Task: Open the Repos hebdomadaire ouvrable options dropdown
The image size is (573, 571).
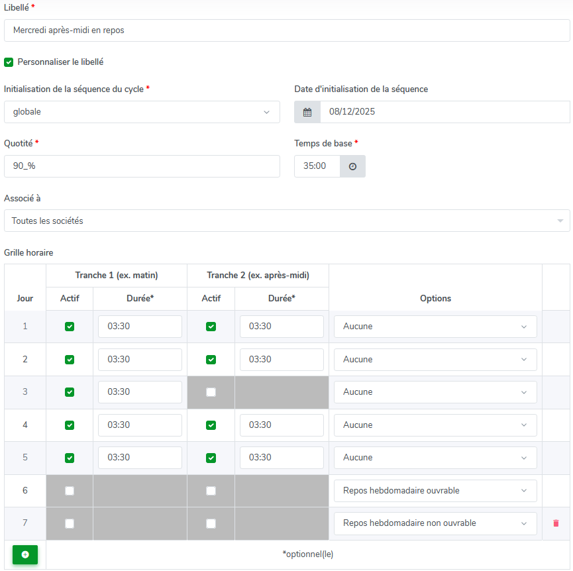Action: coord(435,491)
